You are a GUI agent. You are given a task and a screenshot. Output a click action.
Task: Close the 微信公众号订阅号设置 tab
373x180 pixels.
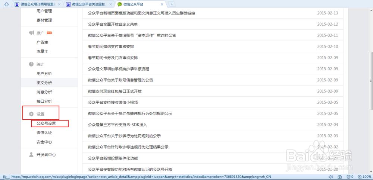pos(59,4)
